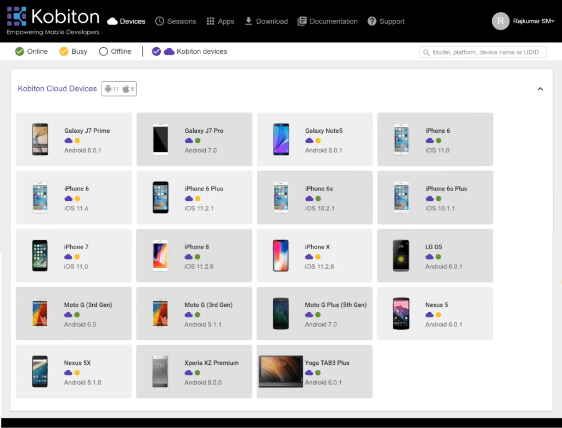Screen dimensions: 562x428
Task: Click the Kobiton logo
Action: pos(53,15)
